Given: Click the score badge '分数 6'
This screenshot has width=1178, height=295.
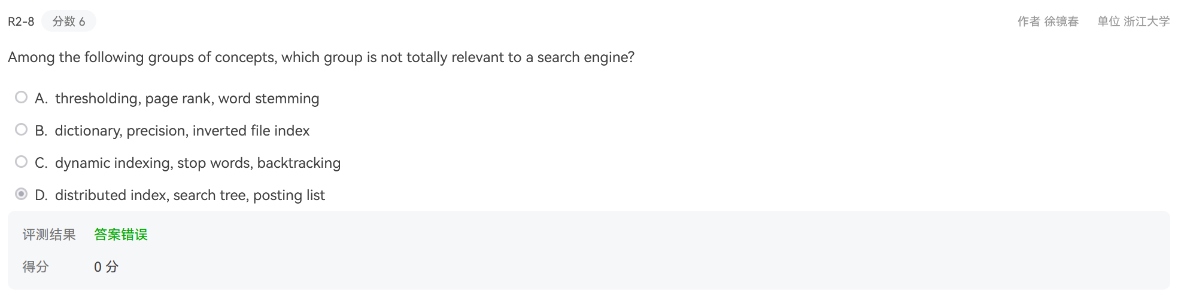Looking at the screenshot, I should click(x=69, y=21).
